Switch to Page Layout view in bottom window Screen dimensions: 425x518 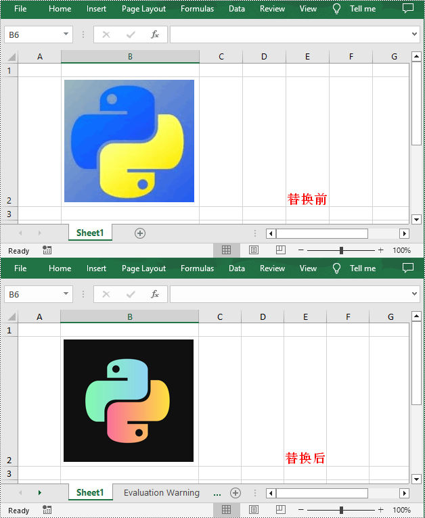(254, 510)
